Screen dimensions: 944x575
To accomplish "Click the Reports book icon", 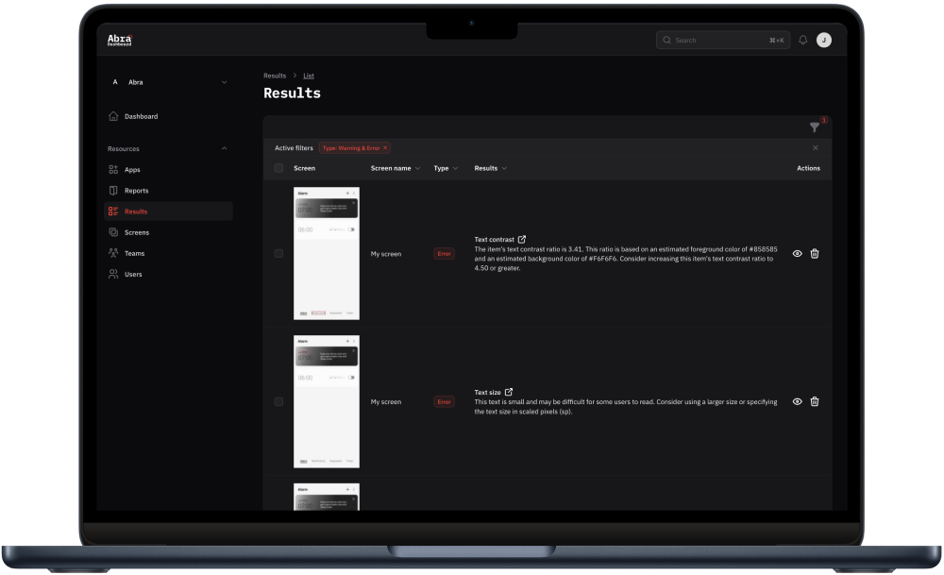I will pos(113,191).
